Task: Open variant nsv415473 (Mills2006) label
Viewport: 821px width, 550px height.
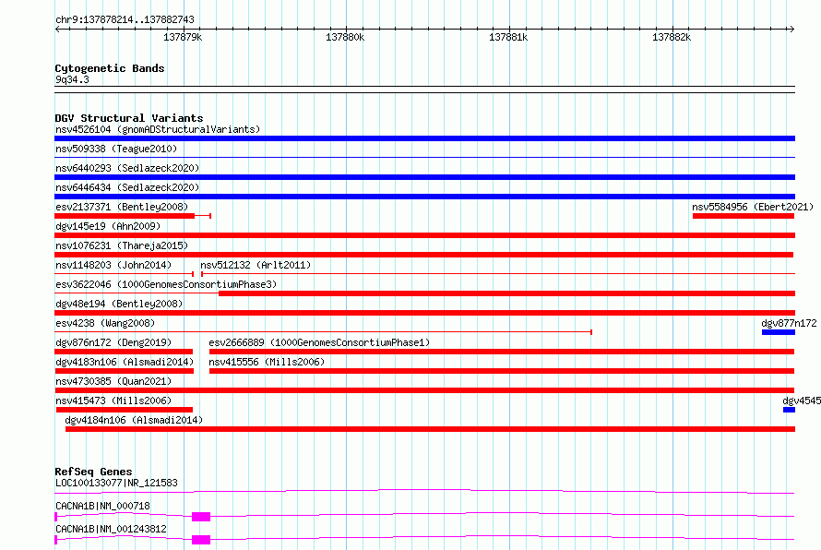Action: point(113,401)
